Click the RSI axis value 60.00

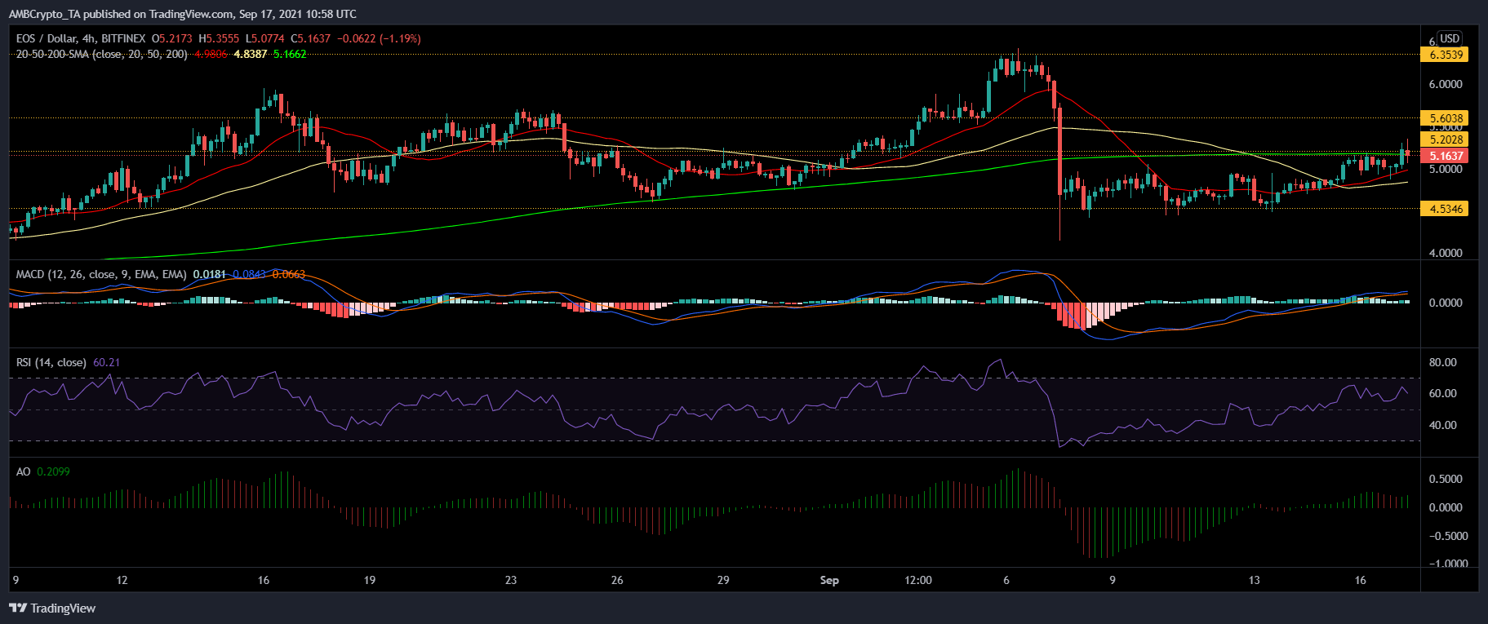tap(1443, 393)
